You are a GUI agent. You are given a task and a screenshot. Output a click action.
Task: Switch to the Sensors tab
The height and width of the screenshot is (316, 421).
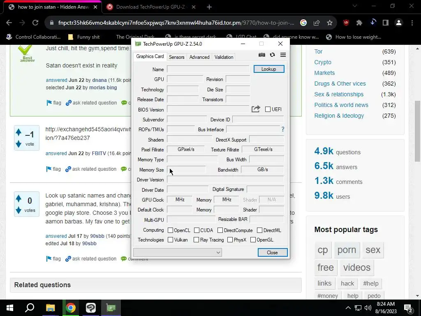pos(176,57)
